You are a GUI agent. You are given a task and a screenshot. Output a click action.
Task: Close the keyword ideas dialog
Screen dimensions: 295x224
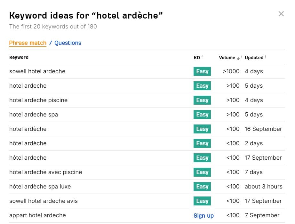pos(281,14)
